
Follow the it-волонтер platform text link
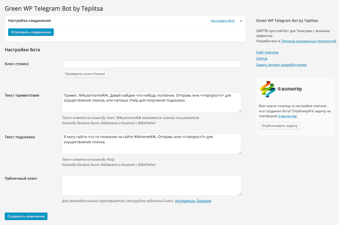click(x=287, y=116)
